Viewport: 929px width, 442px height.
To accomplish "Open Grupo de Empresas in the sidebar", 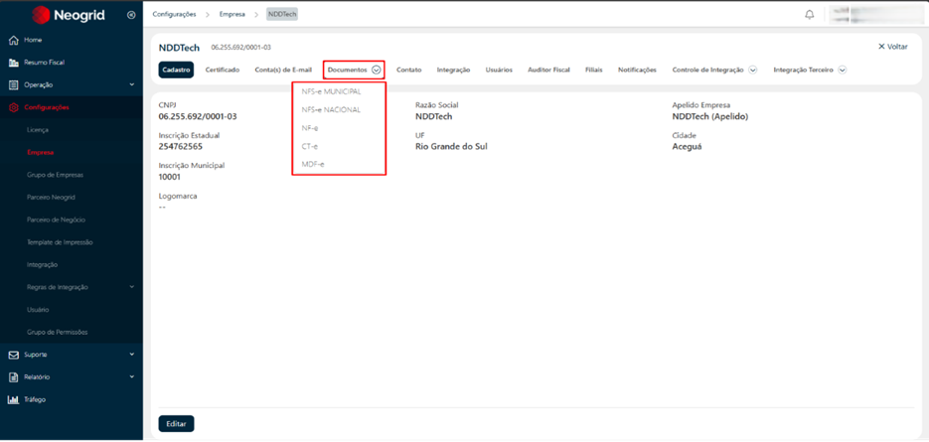I will pyautogui.click(x=55, y=175).
